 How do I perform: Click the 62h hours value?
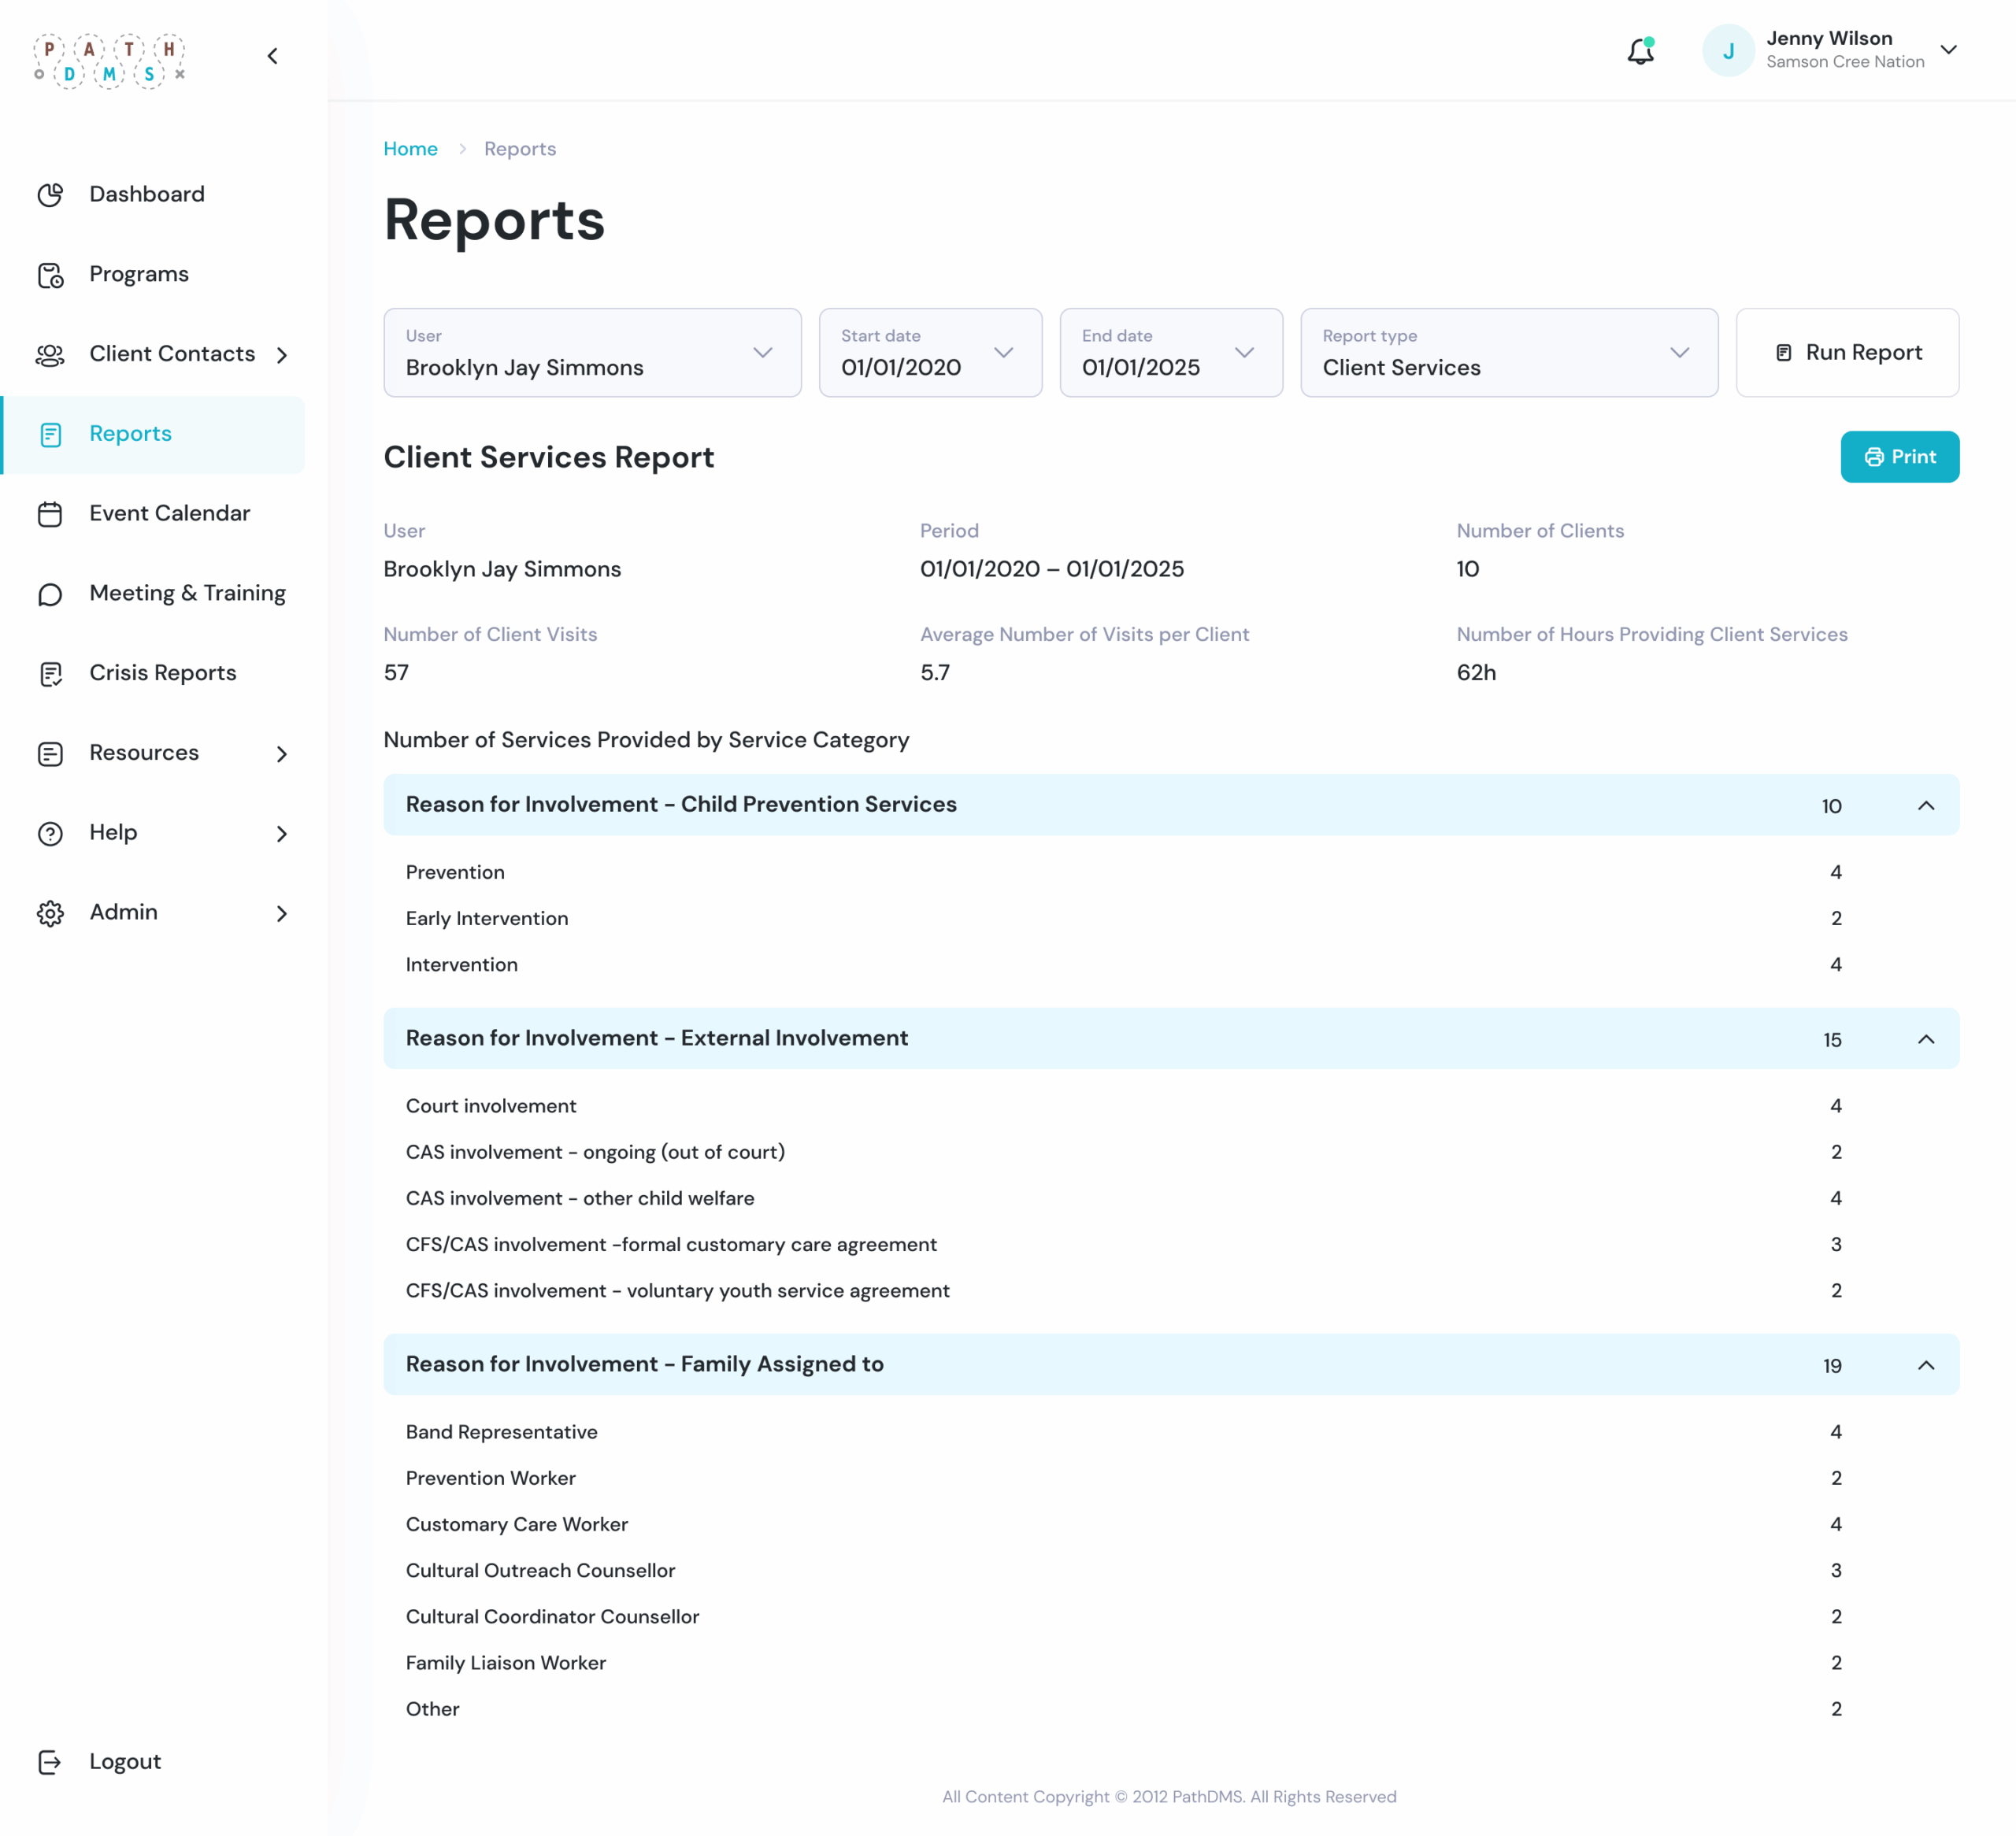point(1476,673)
